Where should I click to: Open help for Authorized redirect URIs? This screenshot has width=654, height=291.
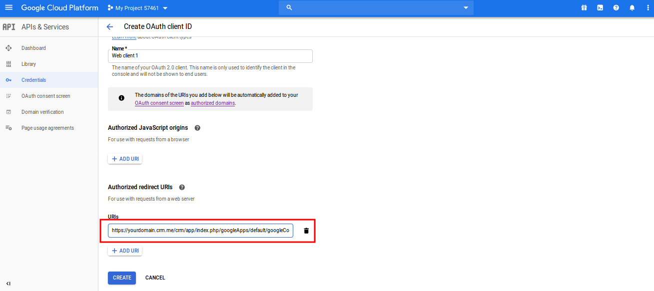click(x=182, y=187)
